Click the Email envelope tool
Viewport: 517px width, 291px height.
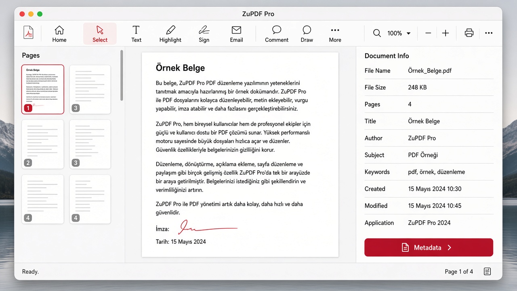[236, 34]
